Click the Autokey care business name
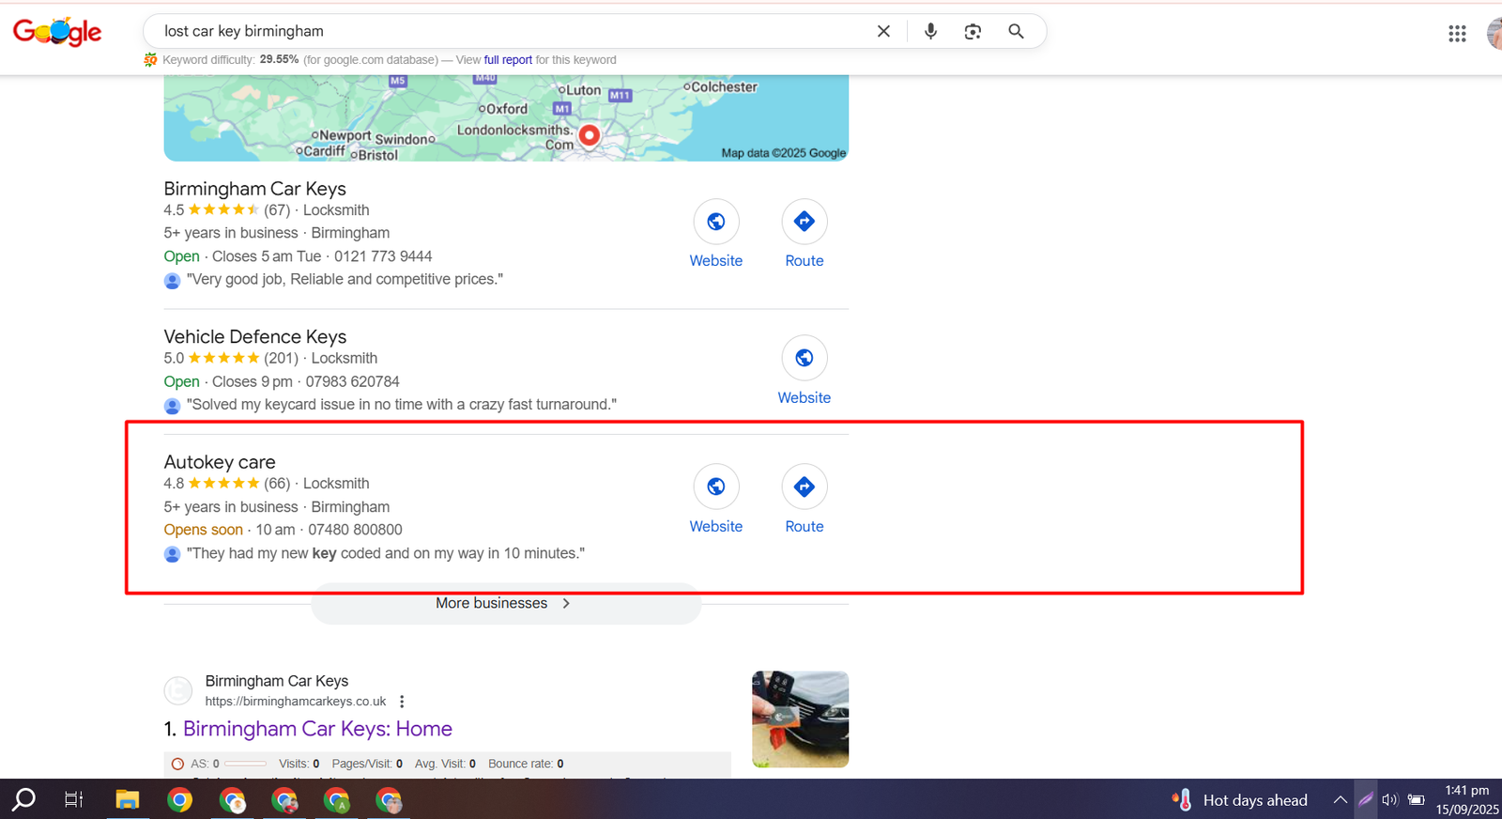1502x819 pixels. pos(220,462)
